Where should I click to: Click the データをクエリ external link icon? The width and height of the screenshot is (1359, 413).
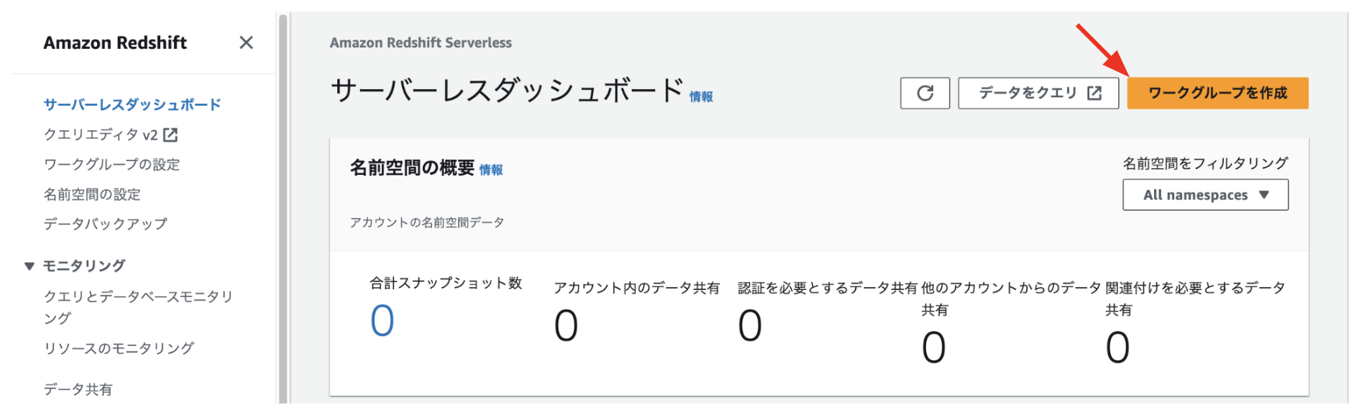click(x=1094, y=93)
